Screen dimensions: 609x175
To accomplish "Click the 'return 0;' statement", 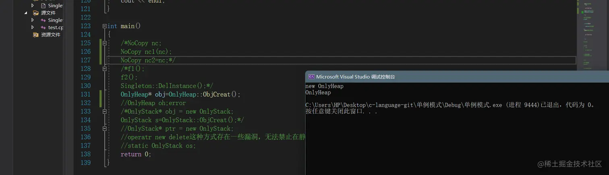I will [x=136, y=154].
